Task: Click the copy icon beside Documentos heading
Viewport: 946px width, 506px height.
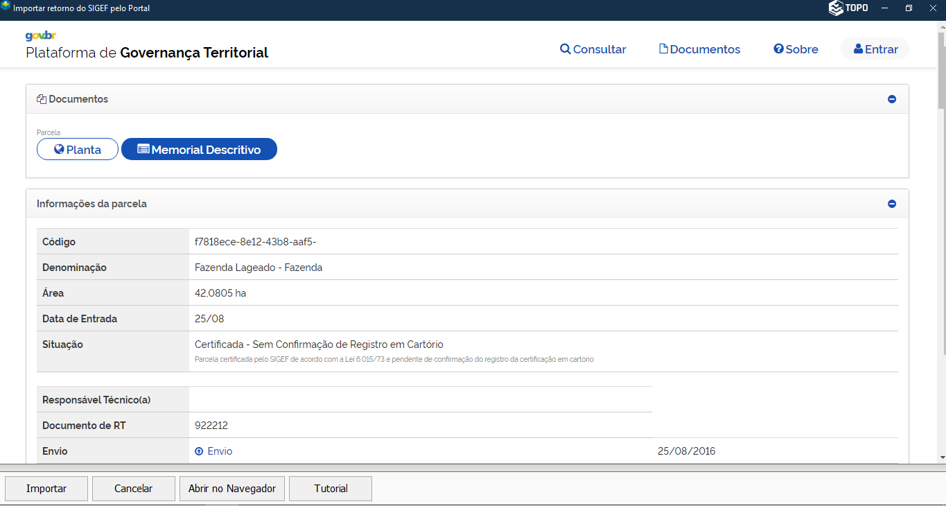Action: click(x=42, y=99)
